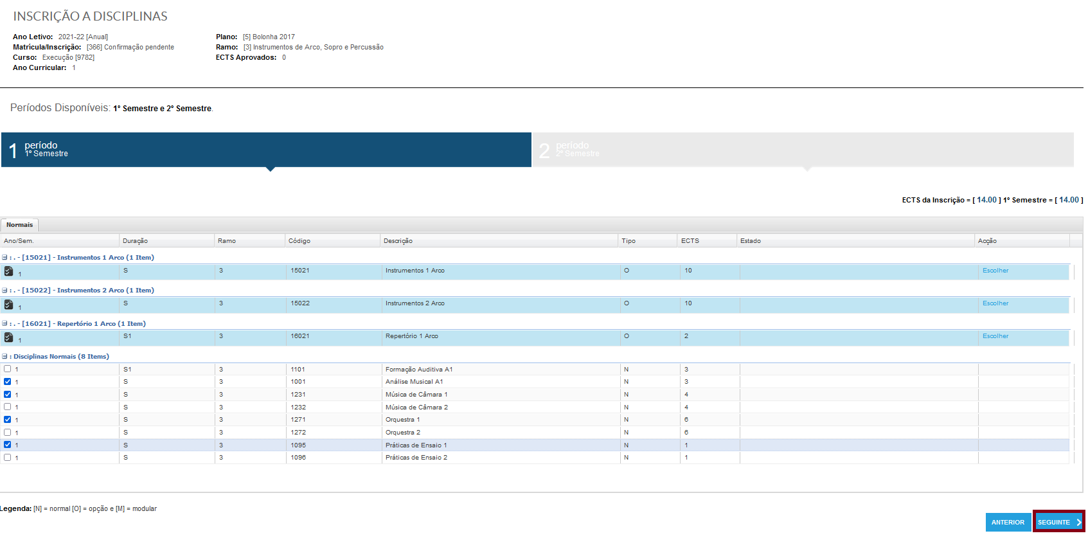This screenshot has width=1088, height=538.
Task: Click code 1231 in the table
Action: pyautogui.click(x=298, y=395)
